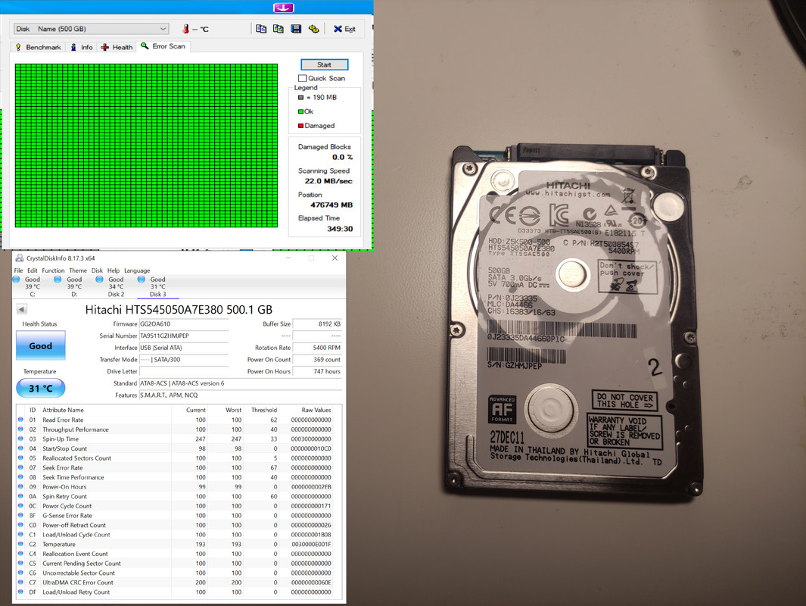The image size is (806, 606).
Task: Switch to the Health tab in HD Tune
Action: (x=117, y=47)
